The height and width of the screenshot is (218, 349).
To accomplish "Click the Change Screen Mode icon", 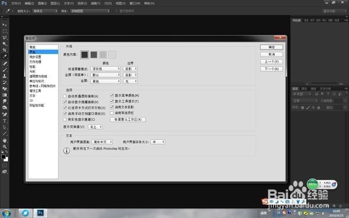I will point(5,171).
